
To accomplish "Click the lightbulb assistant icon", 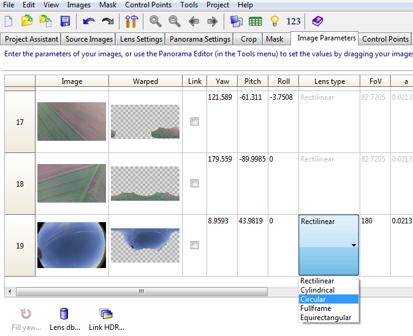I will tap(275, 21).
